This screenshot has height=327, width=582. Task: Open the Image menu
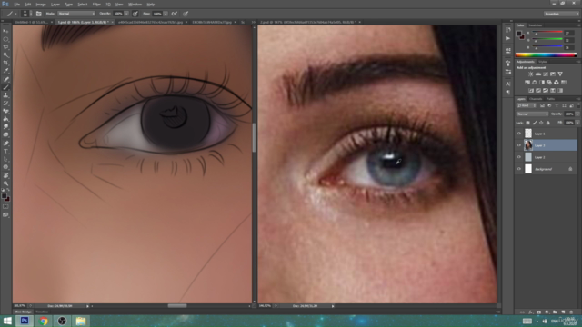(x=41, y=5)
